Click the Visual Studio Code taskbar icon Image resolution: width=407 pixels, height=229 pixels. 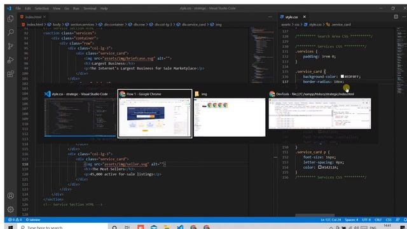click(180, 227)
